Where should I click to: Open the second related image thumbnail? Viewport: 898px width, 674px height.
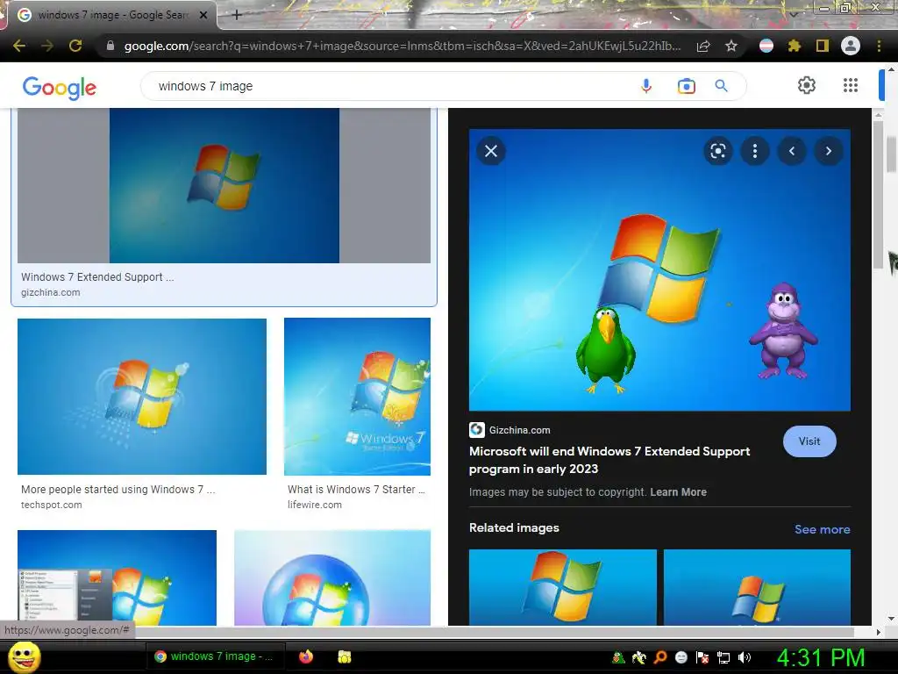757,587
